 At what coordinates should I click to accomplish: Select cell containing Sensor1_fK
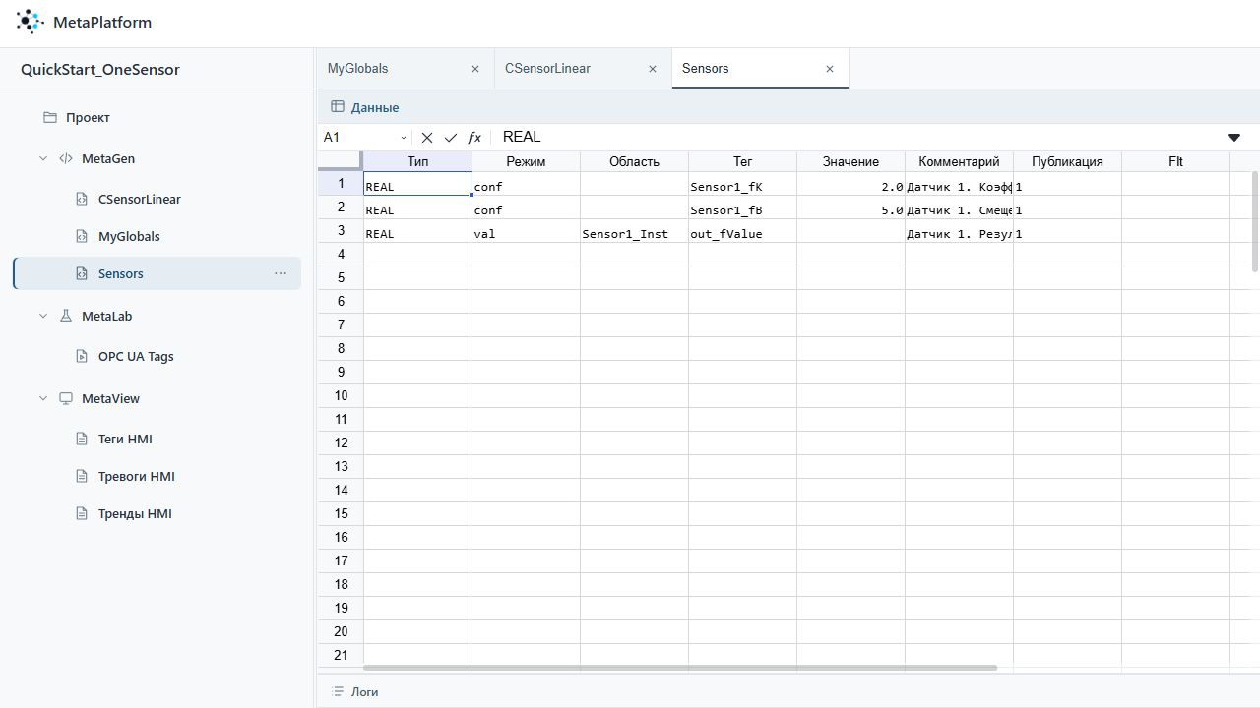[742, 186]
